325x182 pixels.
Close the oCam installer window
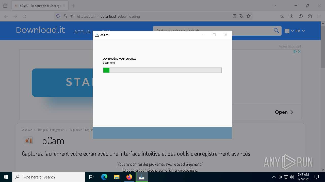pos(226,35)
